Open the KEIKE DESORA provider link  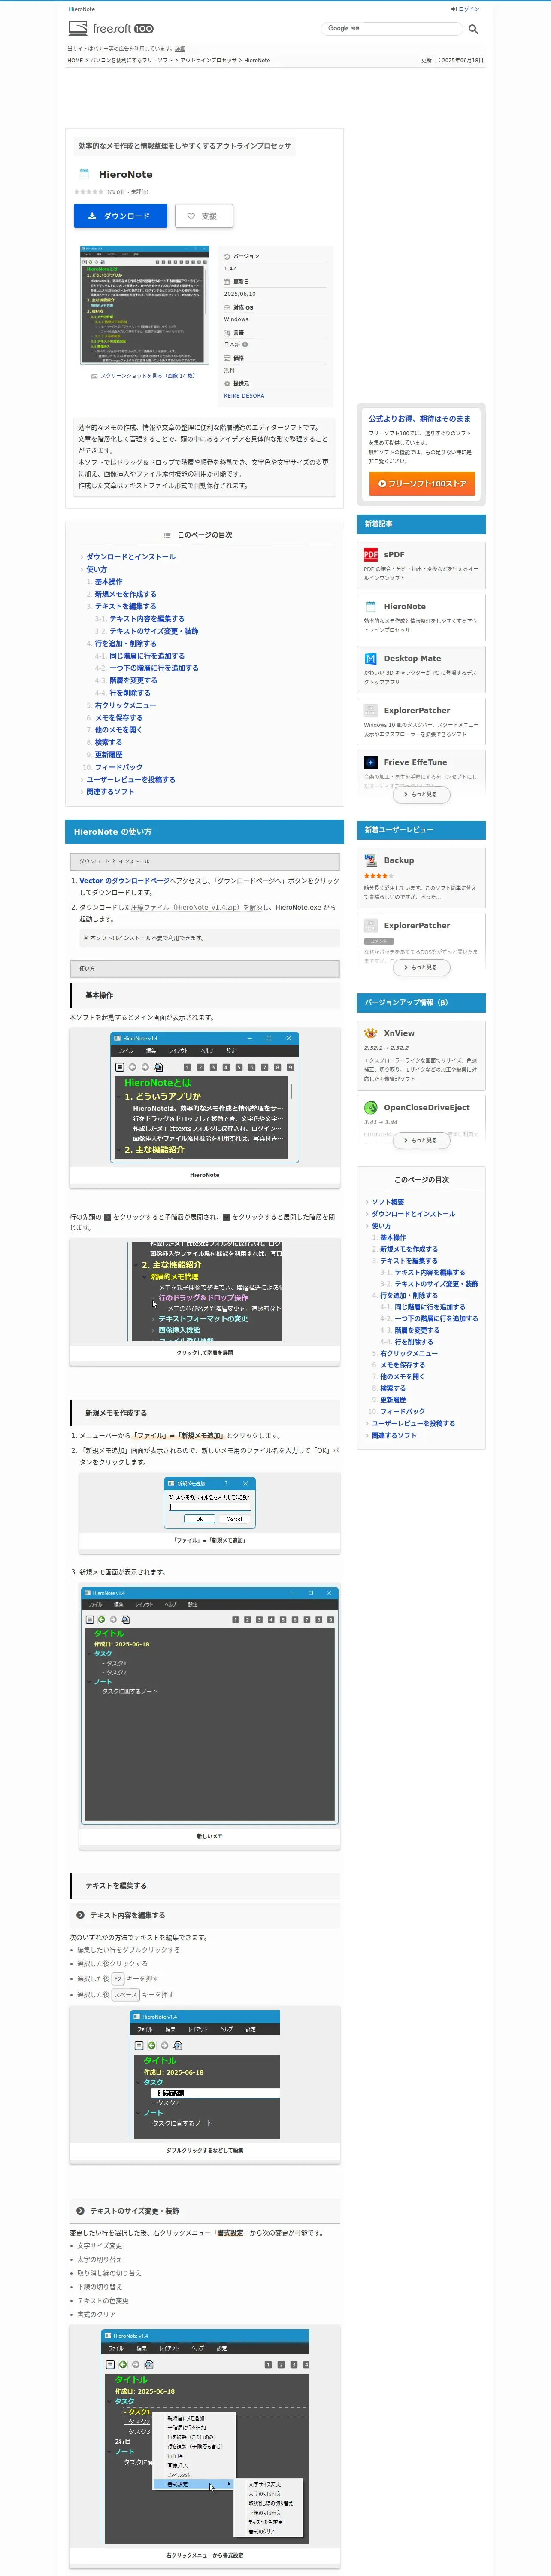[x=244, y=395]
